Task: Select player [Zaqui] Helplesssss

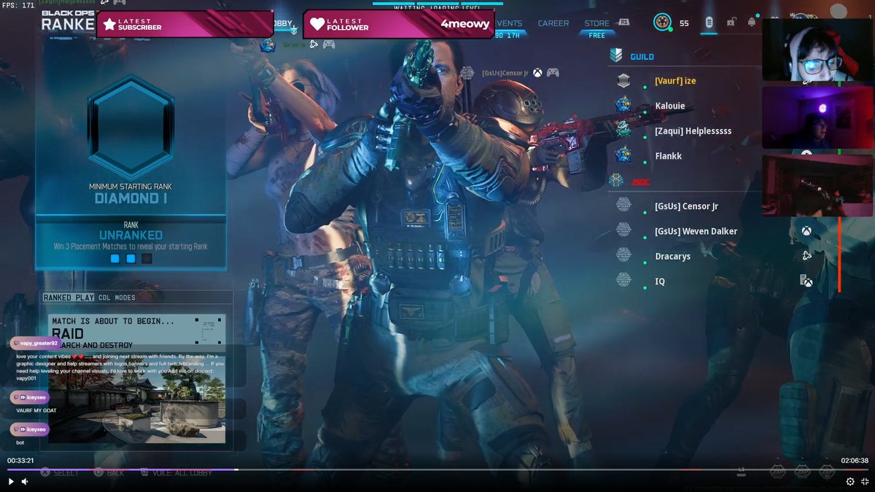Action: [693, 130]
